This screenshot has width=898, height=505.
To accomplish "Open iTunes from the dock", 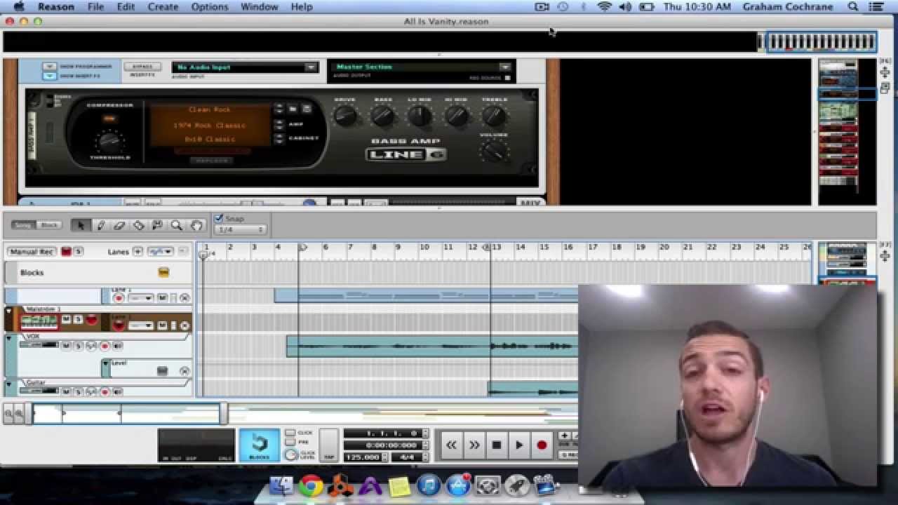I will click(x=429, y=485).
